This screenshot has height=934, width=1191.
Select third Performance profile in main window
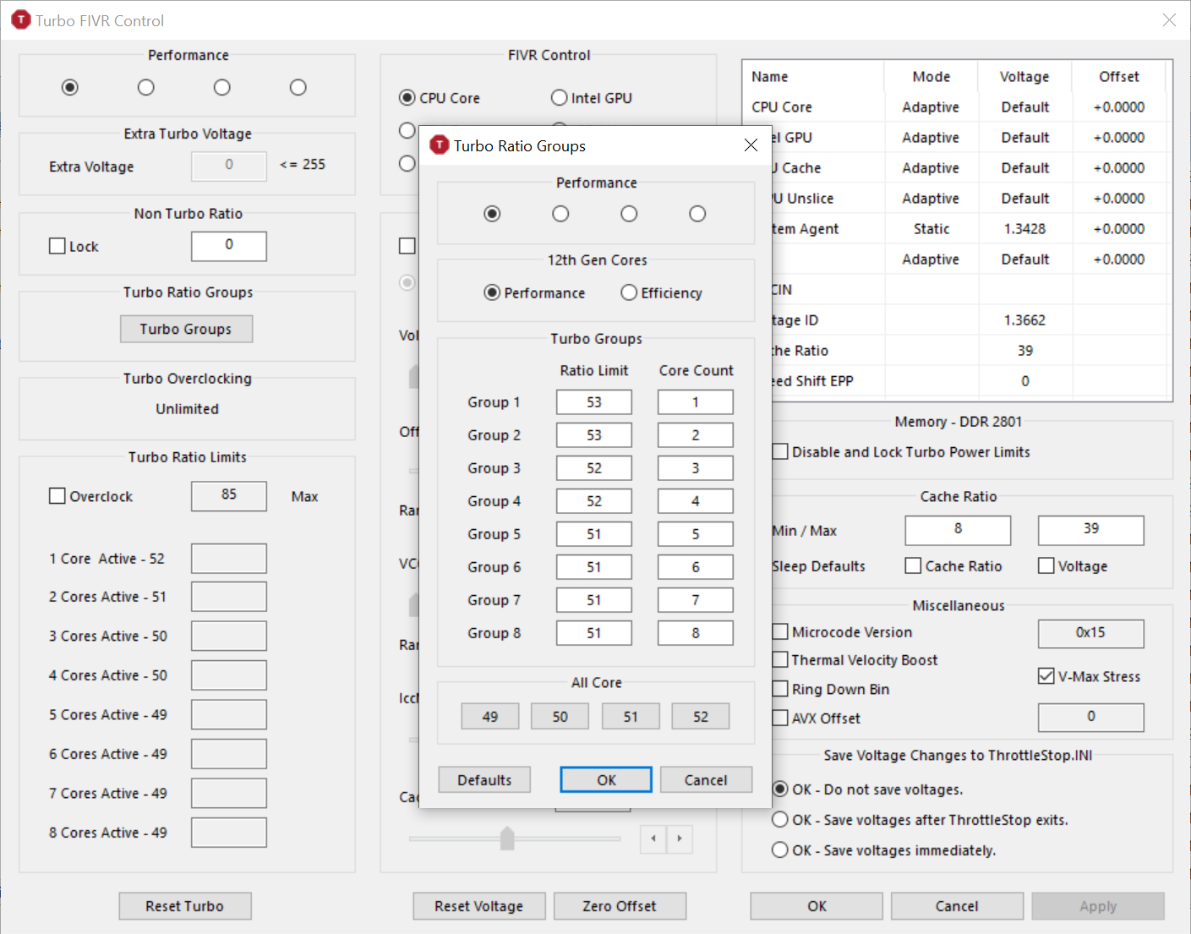[x=222, y=87]
